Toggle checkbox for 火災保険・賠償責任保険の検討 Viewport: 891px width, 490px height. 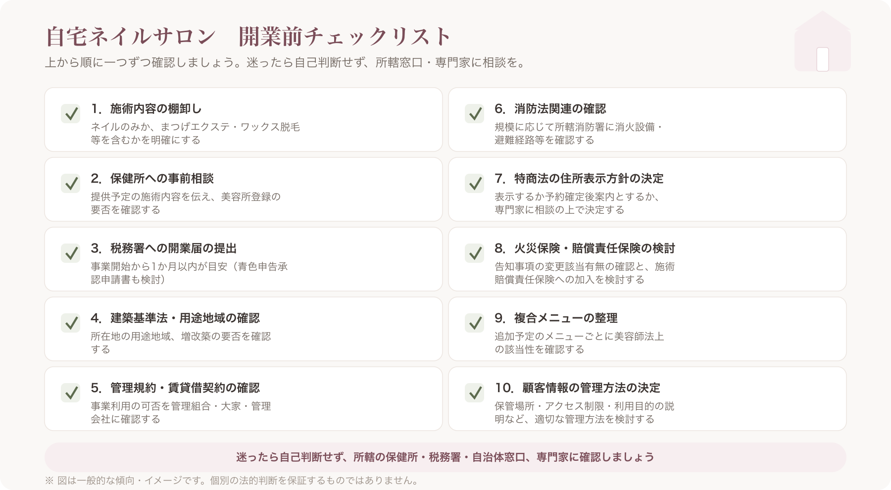point(475,253)
